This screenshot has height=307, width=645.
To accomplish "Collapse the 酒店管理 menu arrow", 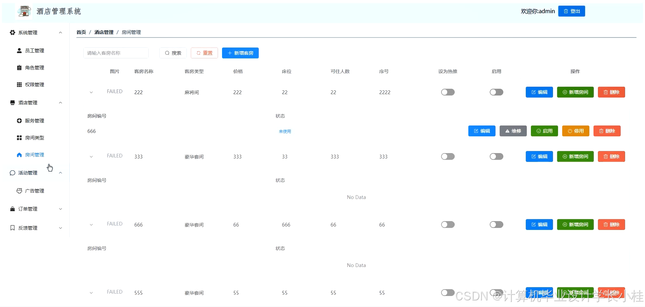I will 61,103.
